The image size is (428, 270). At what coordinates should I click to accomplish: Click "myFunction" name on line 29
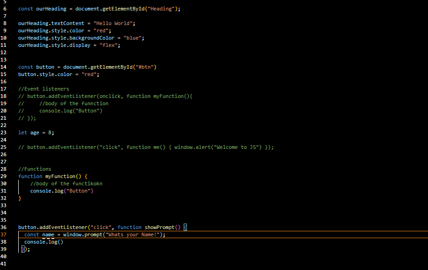[60, 177]
